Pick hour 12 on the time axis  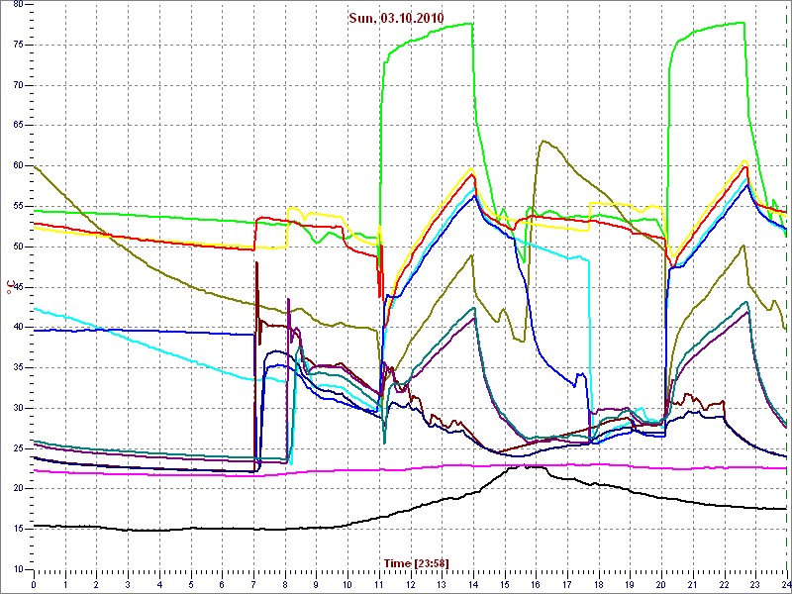410,583
